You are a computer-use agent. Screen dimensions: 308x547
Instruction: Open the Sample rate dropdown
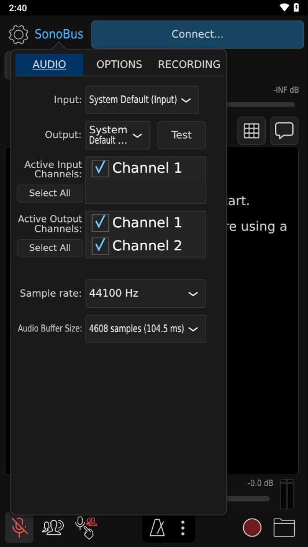coord(146,293)
